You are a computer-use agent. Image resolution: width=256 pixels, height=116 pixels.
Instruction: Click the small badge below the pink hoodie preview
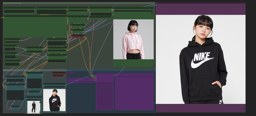click(x=152, y=65)
